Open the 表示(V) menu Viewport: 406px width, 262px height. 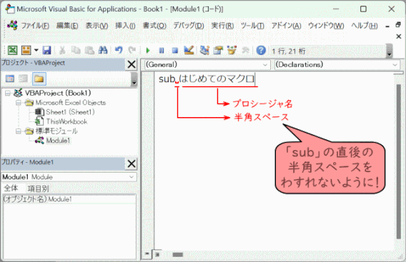(96, 26)
